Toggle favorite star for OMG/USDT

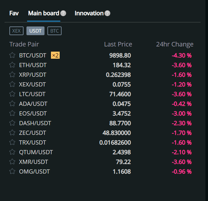point(12,171)
